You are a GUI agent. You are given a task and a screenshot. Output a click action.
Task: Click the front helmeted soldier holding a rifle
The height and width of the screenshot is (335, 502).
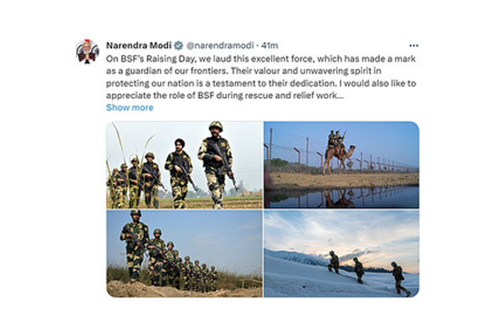[x=217, y=164]
